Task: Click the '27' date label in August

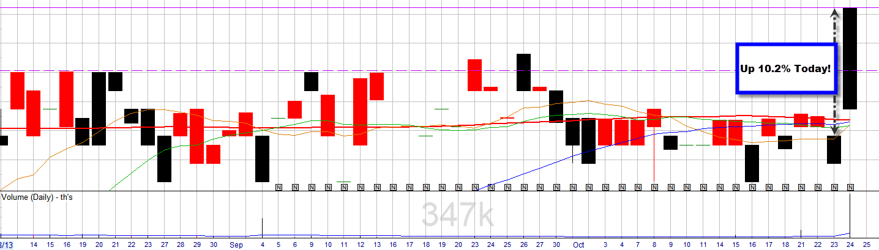Action: pyautogui.click(x=165, y=244)
